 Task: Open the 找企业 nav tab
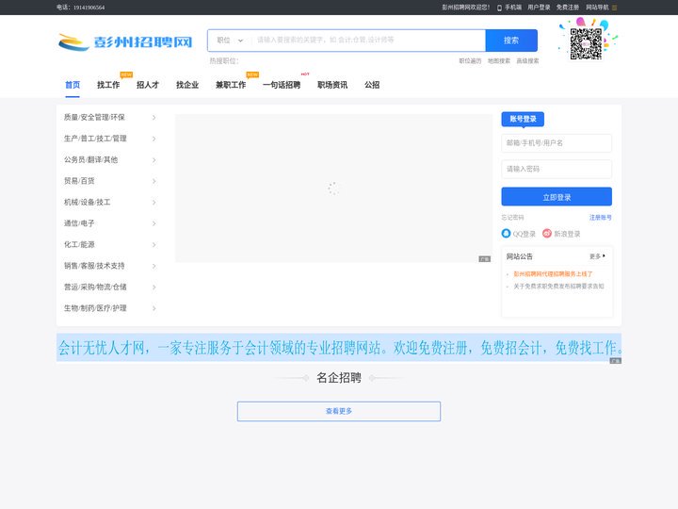(x=187, y=85)
